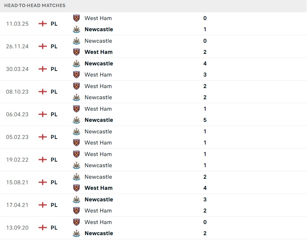
Task: Select PL league label on 30.03.24 row
Action: (54, 69)
